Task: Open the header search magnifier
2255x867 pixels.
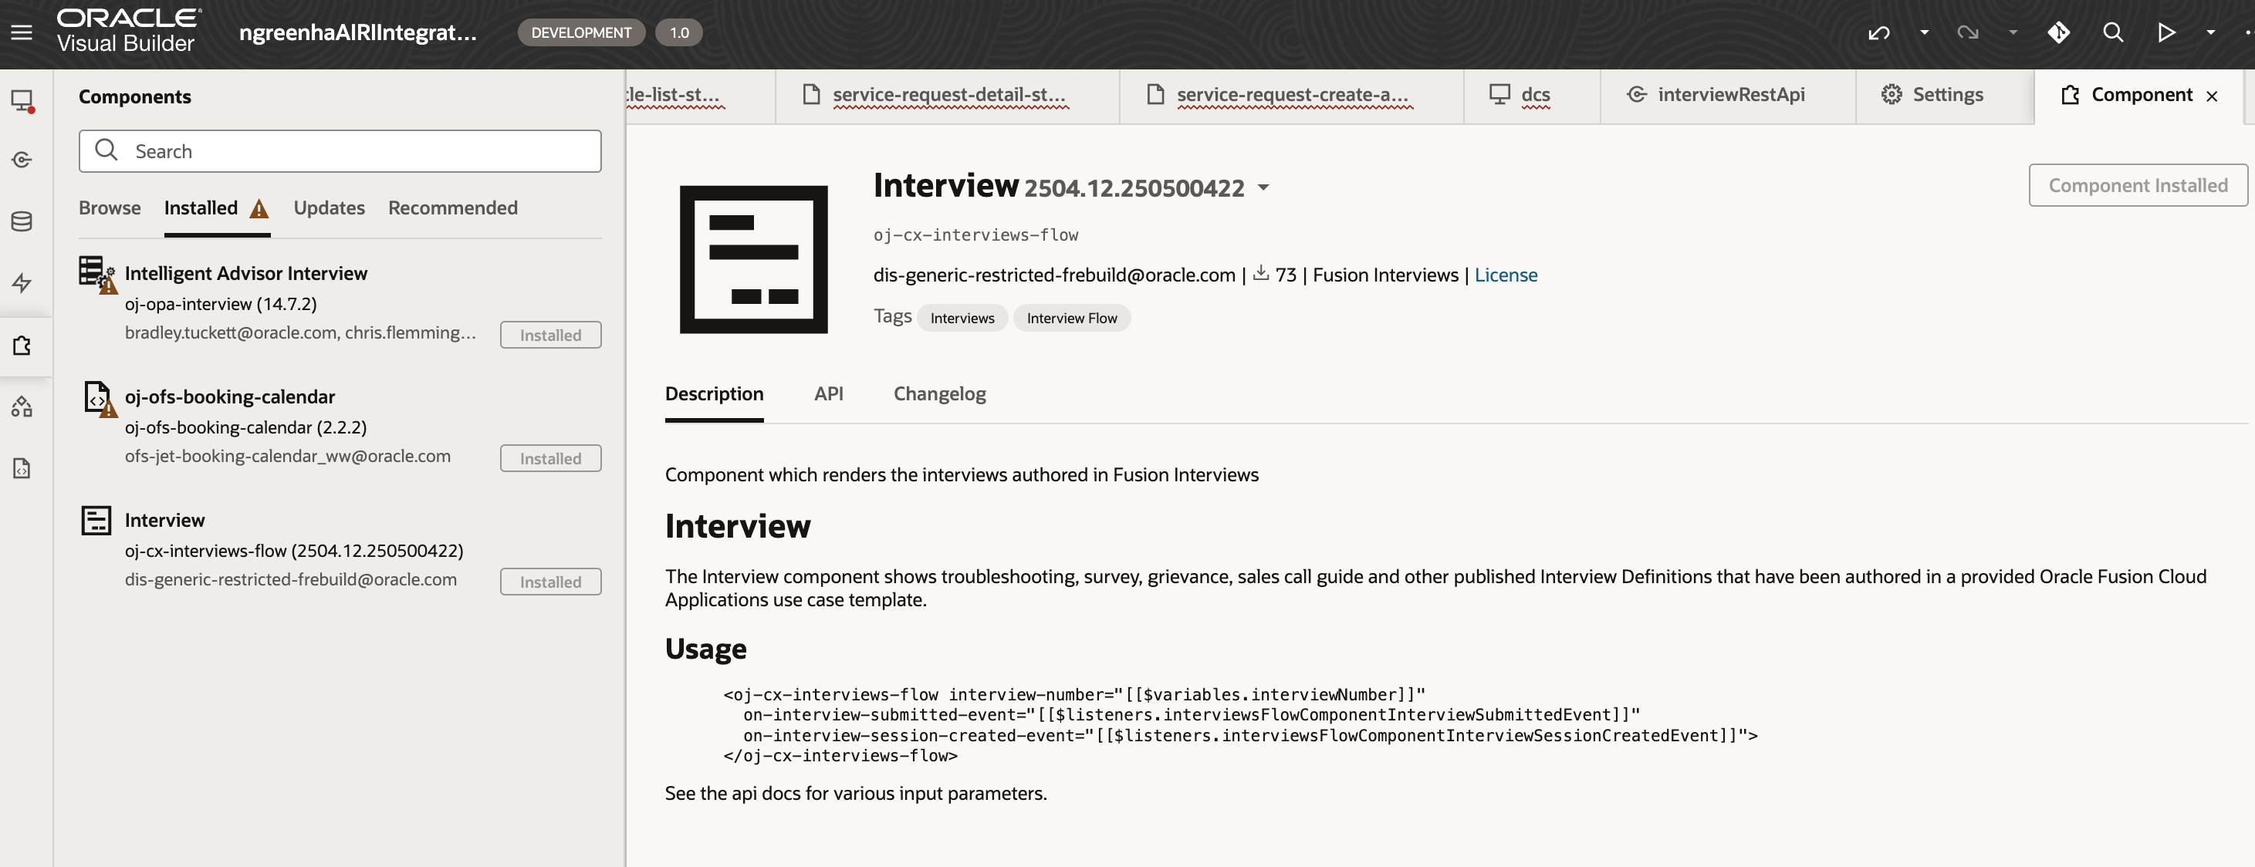Action: point(2113,32)
